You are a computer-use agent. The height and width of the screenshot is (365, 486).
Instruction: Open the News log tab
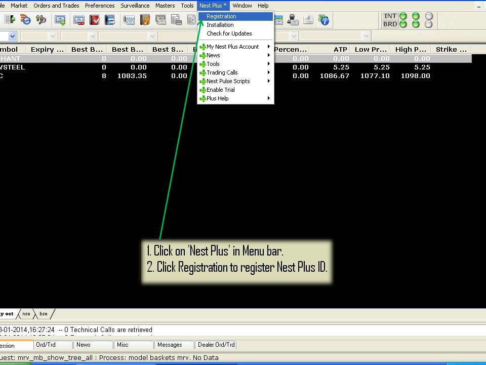[x=93, y=345]
